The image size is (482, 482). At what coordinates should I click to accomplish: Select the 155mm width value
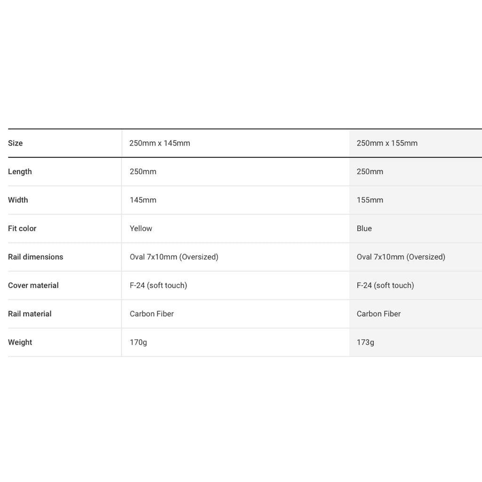point(370,200)
